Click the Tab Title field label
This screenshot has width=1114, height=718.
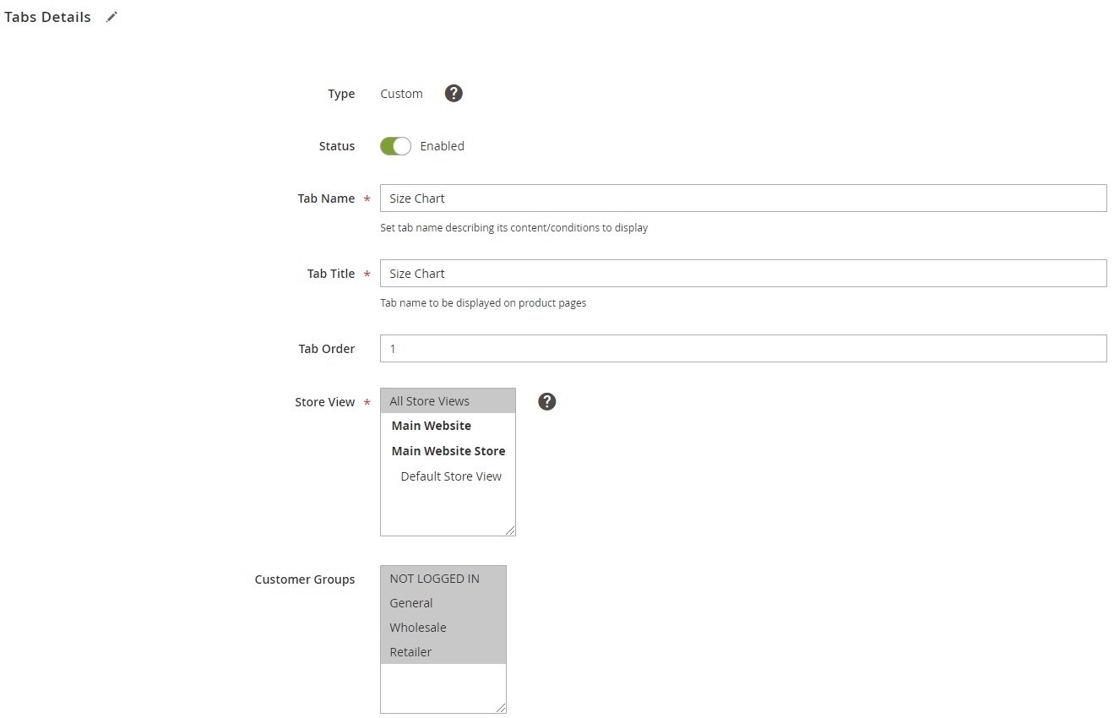[x=331, y=274]
